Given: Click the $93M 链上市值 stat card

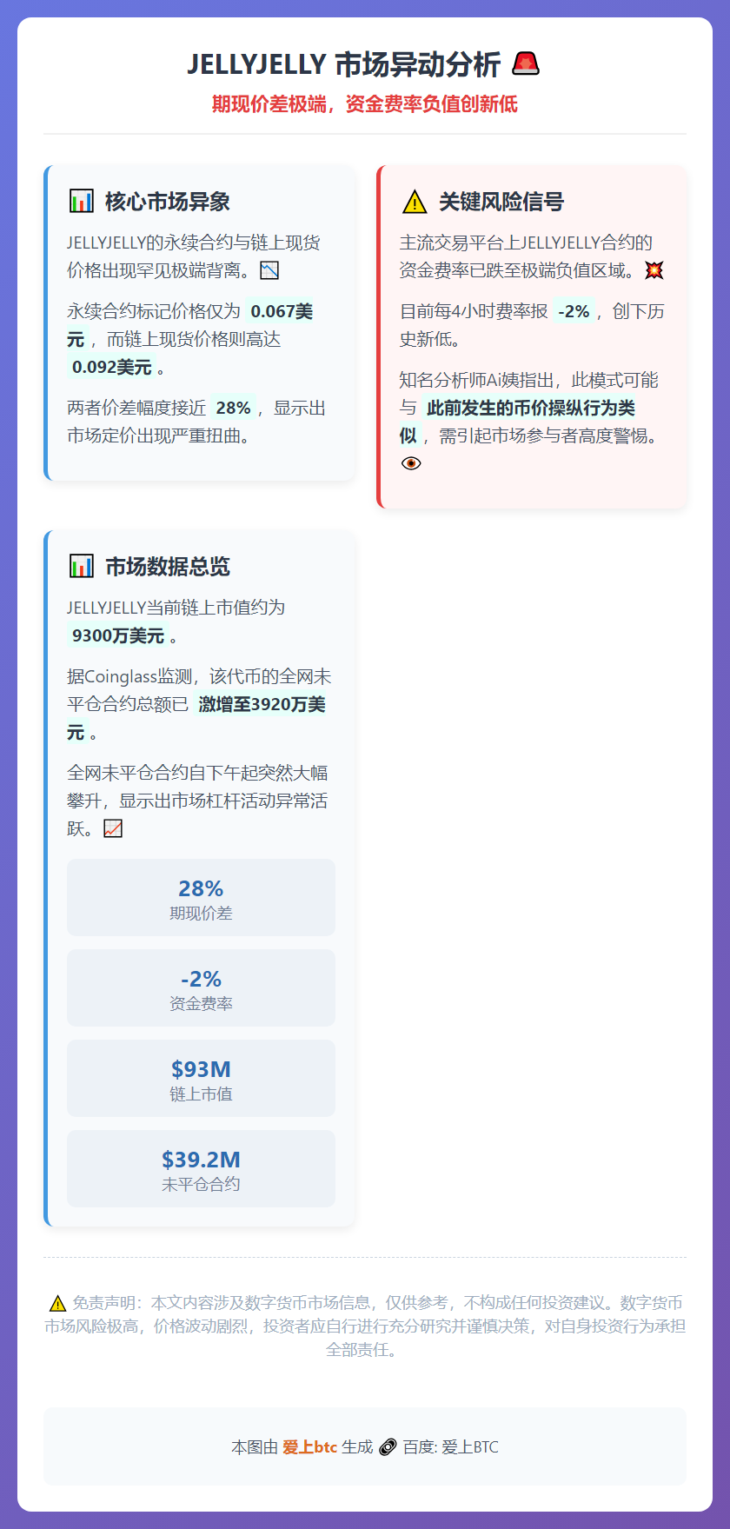Looking at the screenshot, I should [201, 1079].
